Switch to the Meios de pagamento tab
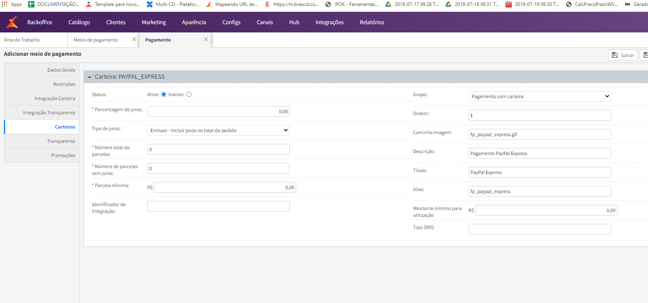The width and height of the screenshot is (648, 303). coord(103,40)
